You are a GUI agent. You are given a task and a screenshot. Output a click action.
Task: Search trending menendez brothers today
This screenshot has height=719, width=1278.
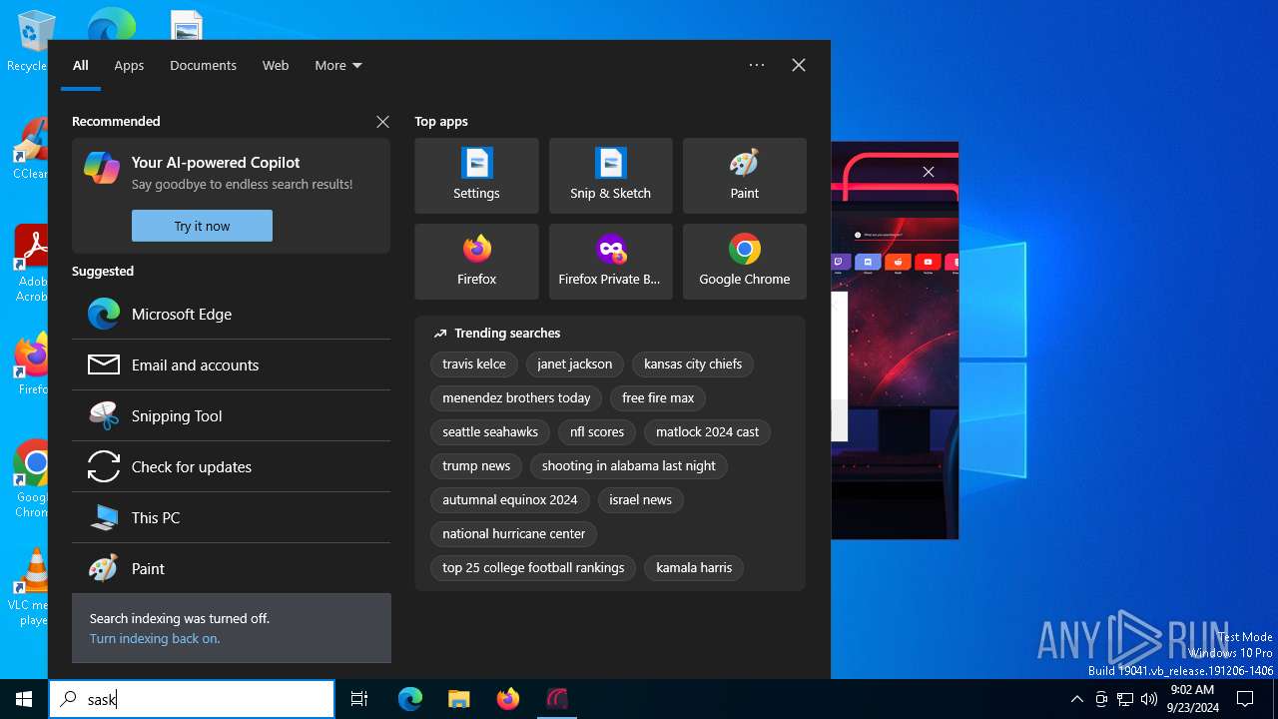(516, 398)
